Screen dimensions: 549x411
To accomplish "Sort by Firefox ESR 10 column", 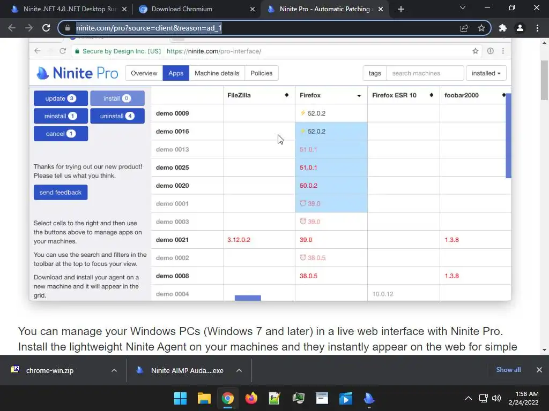I will pyautogui.click(x=432, y=95).
